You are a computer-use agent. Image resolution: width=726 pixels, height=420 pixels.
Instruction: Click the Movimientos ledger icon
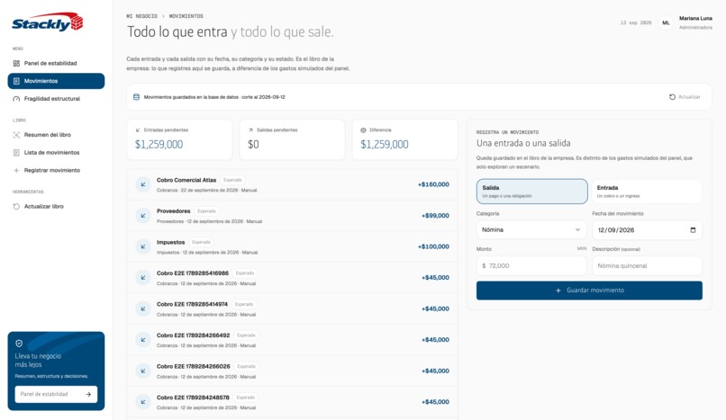click(16, 81)
